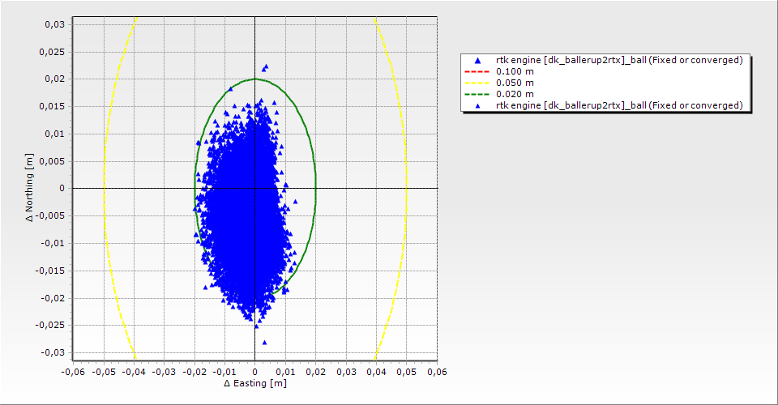Image resolution: width=778 pixels, height=405 pixels.
Task: Click the -0,01 label on the Northing axis
Action: pyautogui.click(x=53, y=243)
